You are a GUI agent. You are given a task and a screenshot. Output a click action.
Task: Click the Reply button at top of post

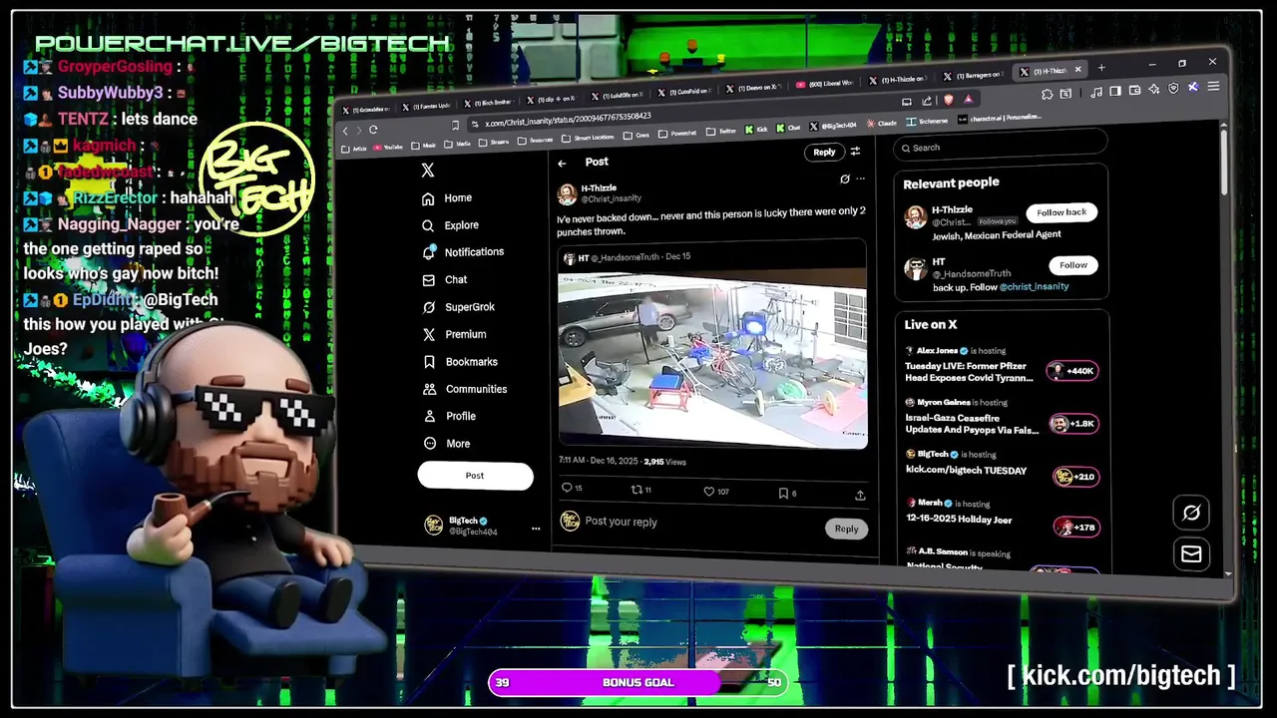pos(824,153)
